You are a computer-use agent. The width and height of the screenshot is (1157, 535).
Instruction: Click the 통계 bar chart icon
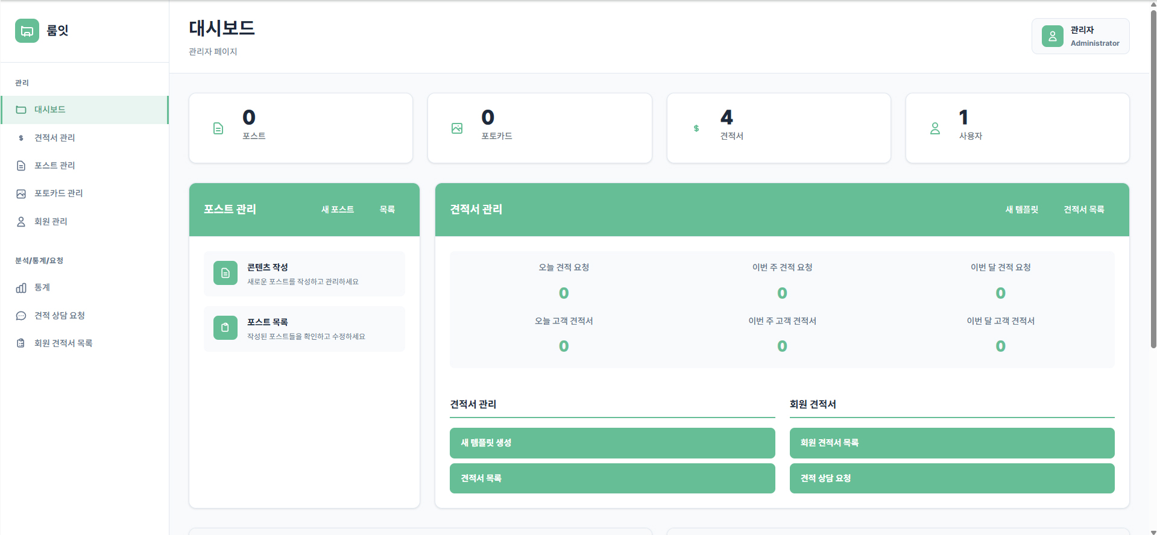point(21,288)
